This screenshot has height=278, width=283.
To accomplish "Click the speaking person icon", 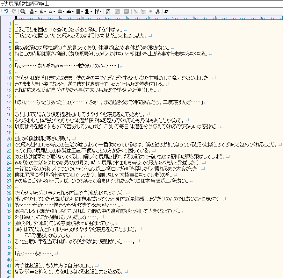I will point(167,11).
